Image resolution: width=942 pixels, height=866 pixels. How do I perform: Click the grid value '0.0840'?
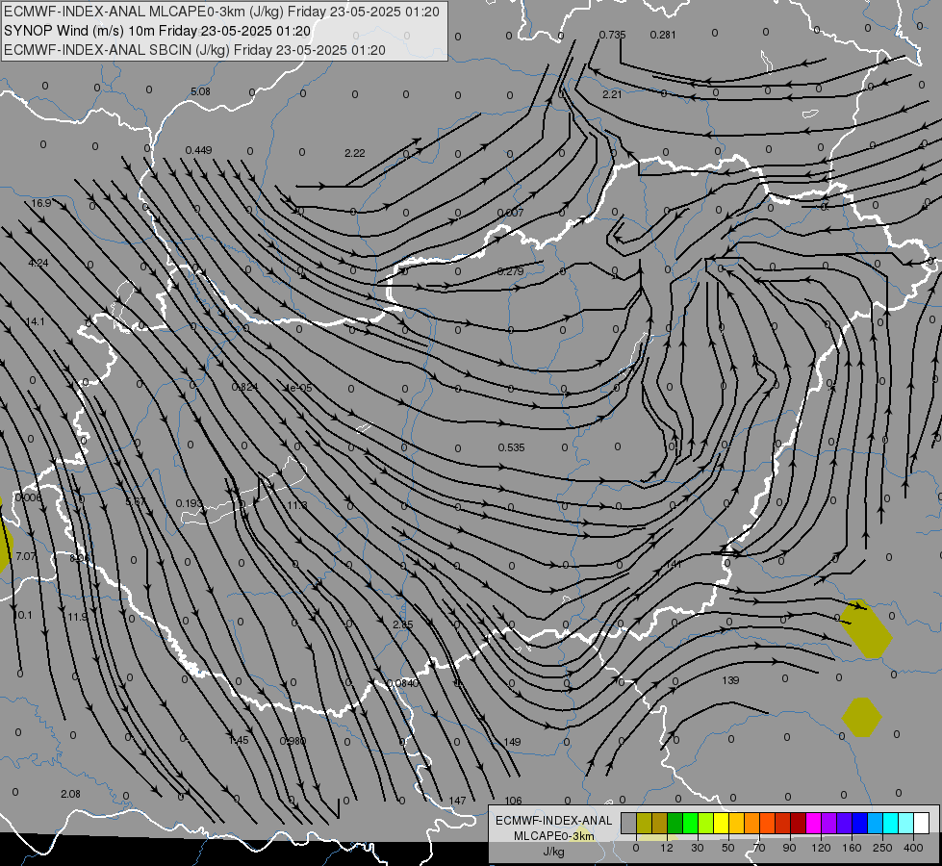402,683
